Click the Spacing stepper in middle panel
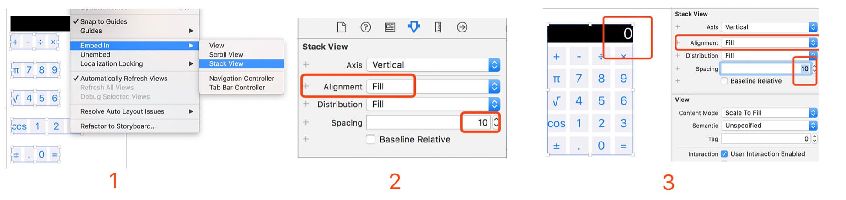846x200 pixels. pos(496,122)
